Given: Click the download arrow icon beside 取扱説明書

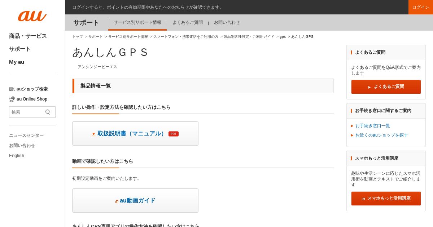Looking at the screenshot, I should coord(93,134).
